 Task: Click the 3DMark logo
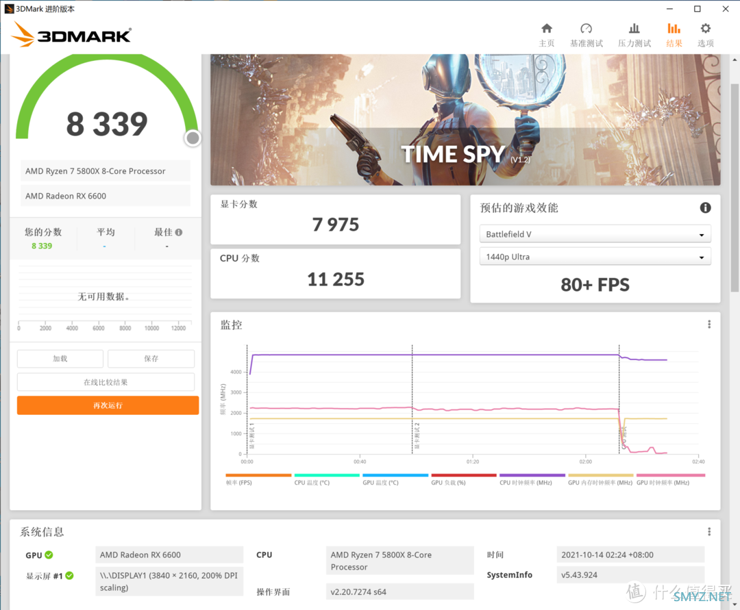tap(71, 34)
